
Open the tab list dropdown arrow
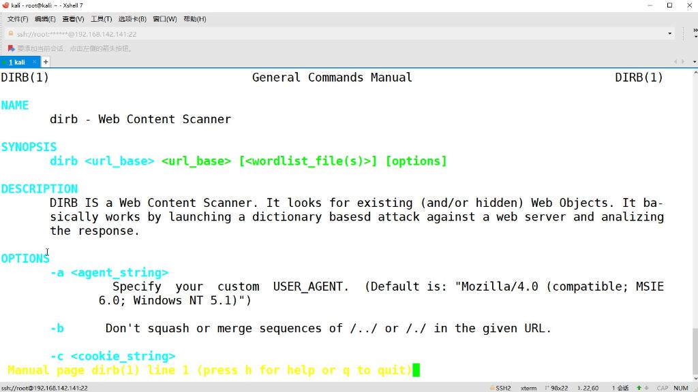pos(695,62)
